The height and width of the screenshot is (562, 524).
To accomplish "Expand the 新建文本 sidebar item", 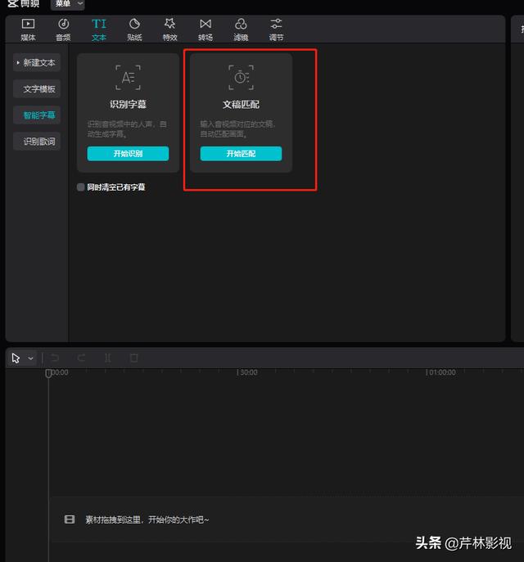I will click(37, 63).
